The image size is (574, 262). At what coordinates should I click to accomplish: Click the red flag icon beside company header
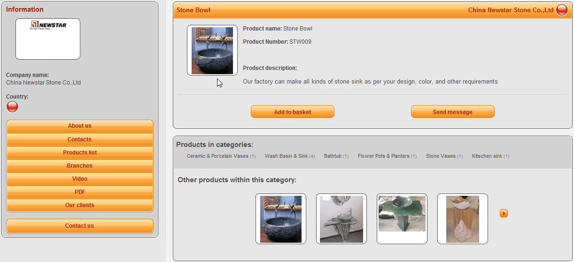(562, 10)
